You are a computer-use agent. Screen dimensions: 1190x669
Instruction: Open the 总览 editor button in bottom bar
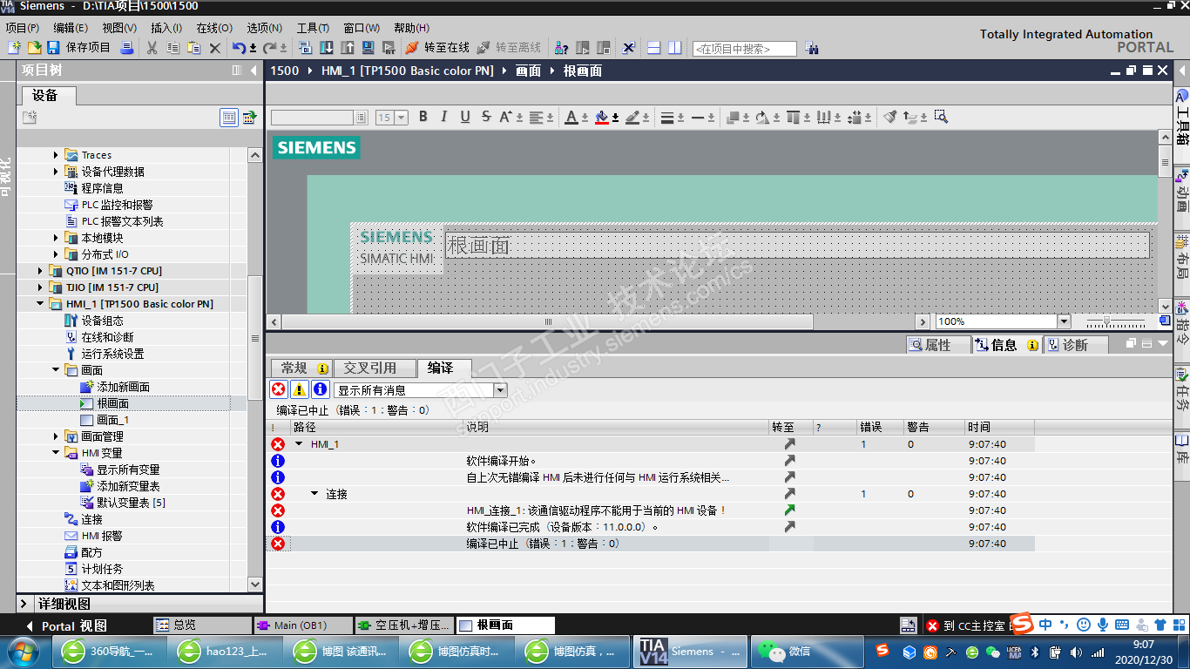click(x=202, y=625)
